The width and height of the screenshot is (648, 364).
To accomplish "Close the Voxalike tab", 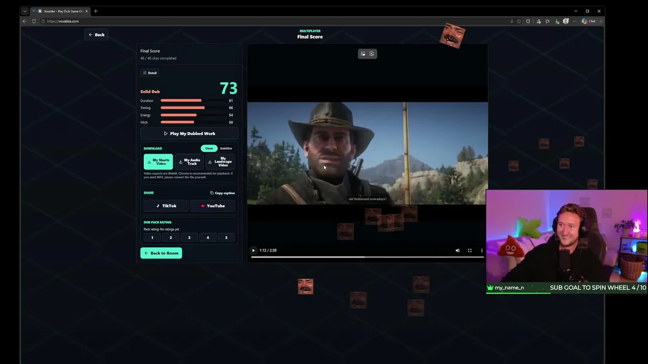I will 87,11.
